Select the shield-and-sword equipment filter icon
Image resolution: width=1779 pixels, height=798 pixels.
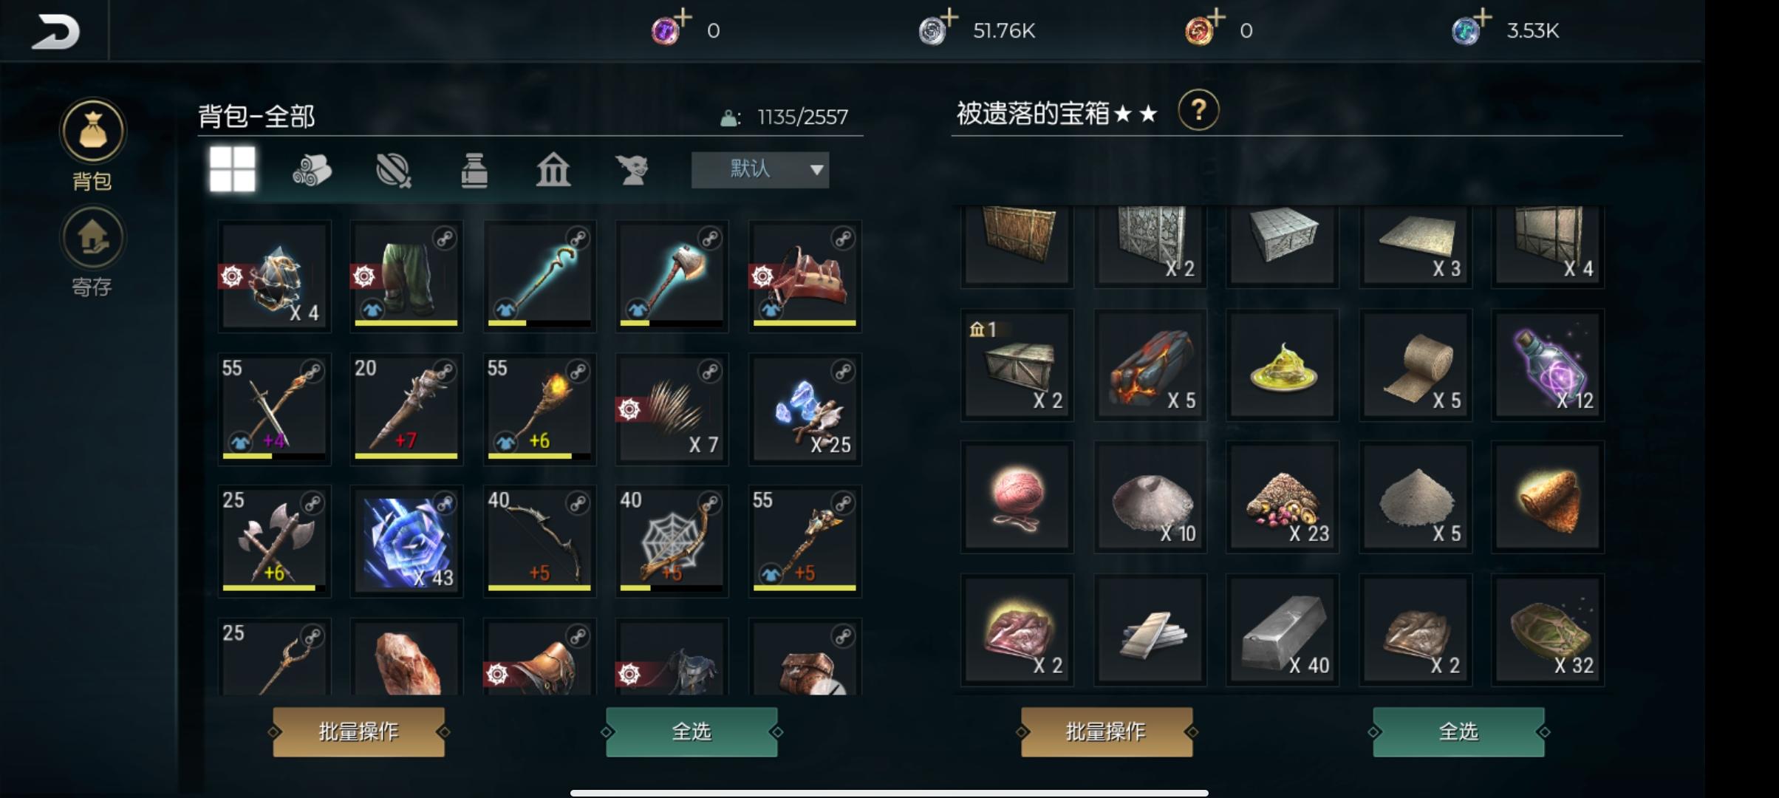point(394,170)
